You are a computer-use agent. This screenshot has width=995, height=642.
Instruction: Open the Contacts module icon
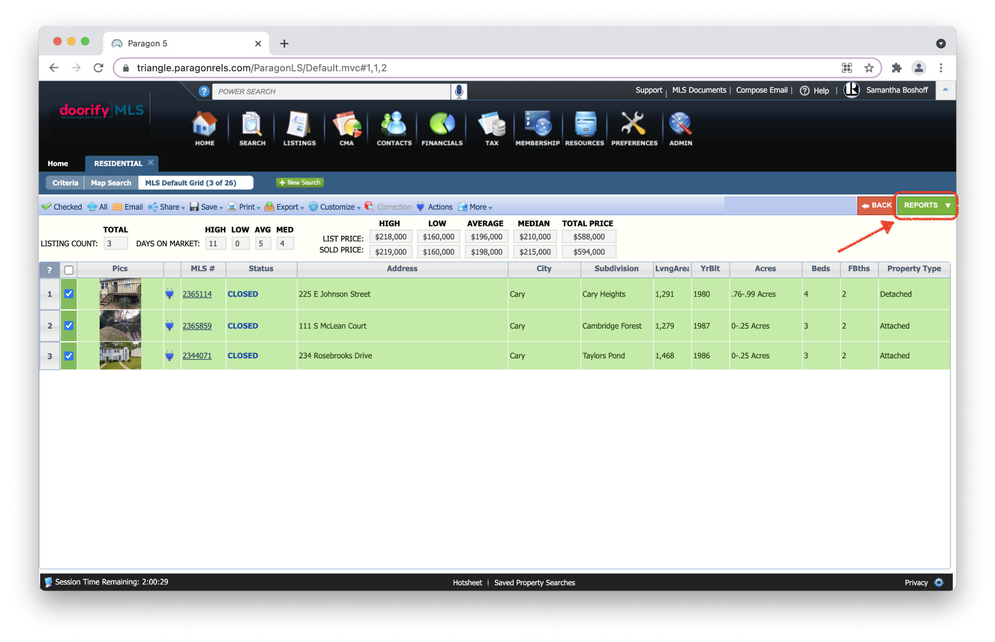[x=394, y=128]
